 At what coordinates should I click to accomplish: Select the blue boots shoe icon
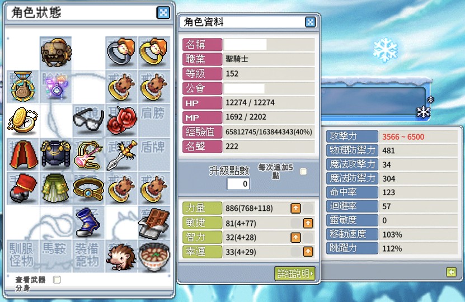[88, 222]
